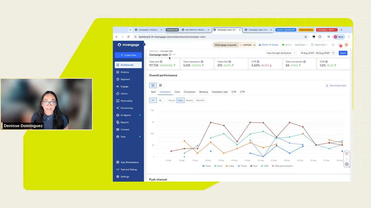Image resolution: width=371 pixels, height=208 pixels.
Task: Open Dashboards in the sidebar
Action: pyautogui.click(x=128, y=65)
